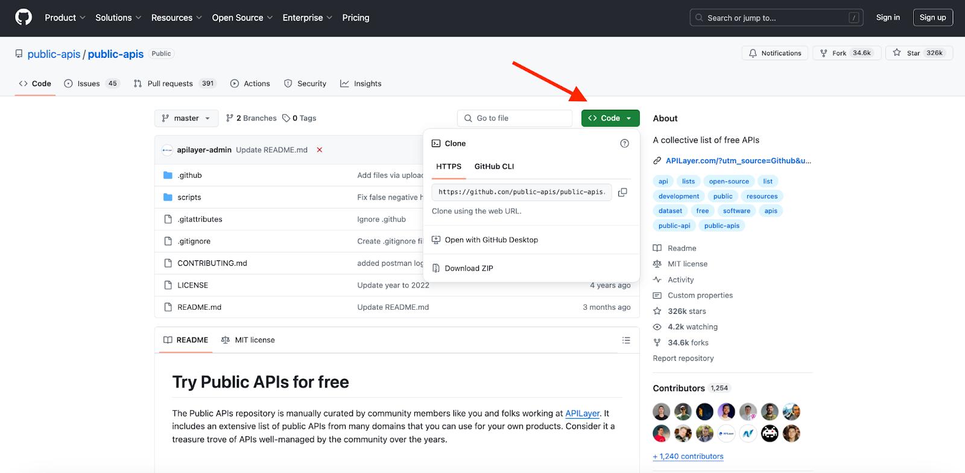Open the Clone help question mark icon
Image resolution: width=965 pixels, height=473 pixels.
coord(624,143)
